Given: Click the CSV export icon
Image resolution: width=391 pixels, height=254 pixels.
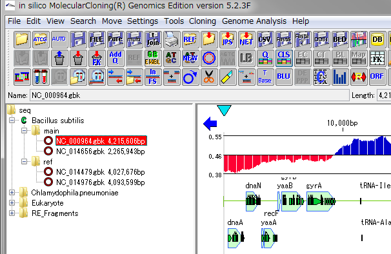Looking at the screenshot, I should [265, 39].
